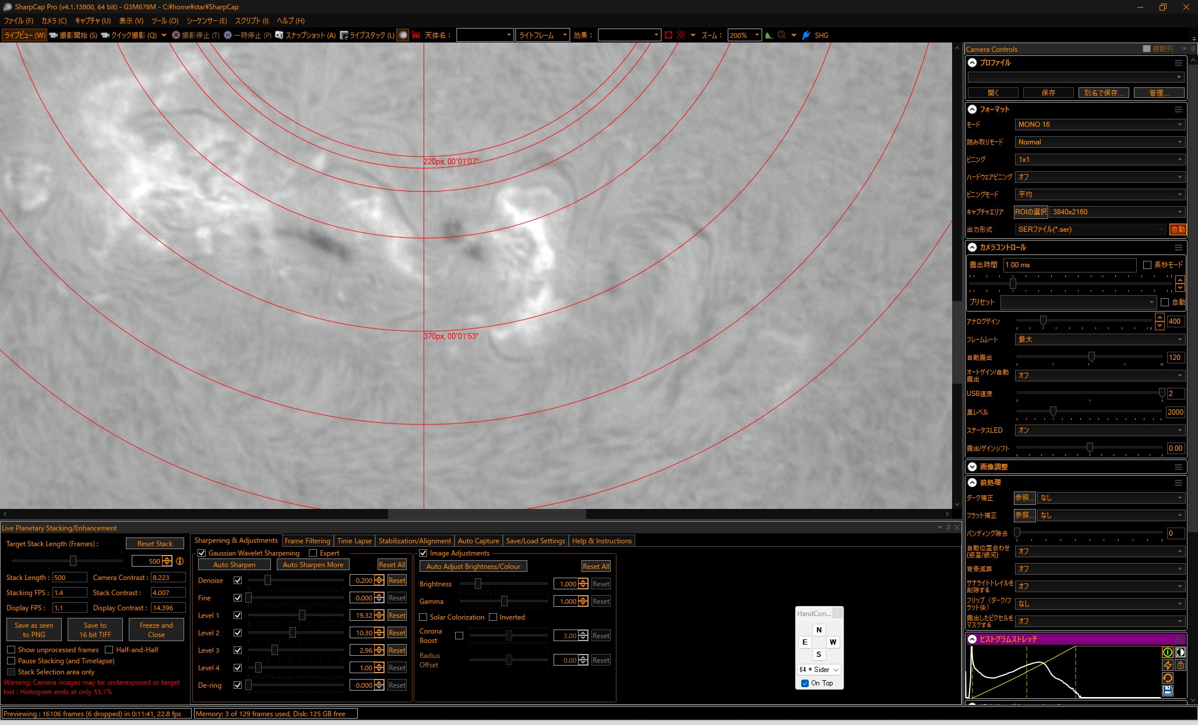Click the SHG toolbar icon
Image resolution: width=1198 pixels, height=725 pixels.
[x=806, y=36]
